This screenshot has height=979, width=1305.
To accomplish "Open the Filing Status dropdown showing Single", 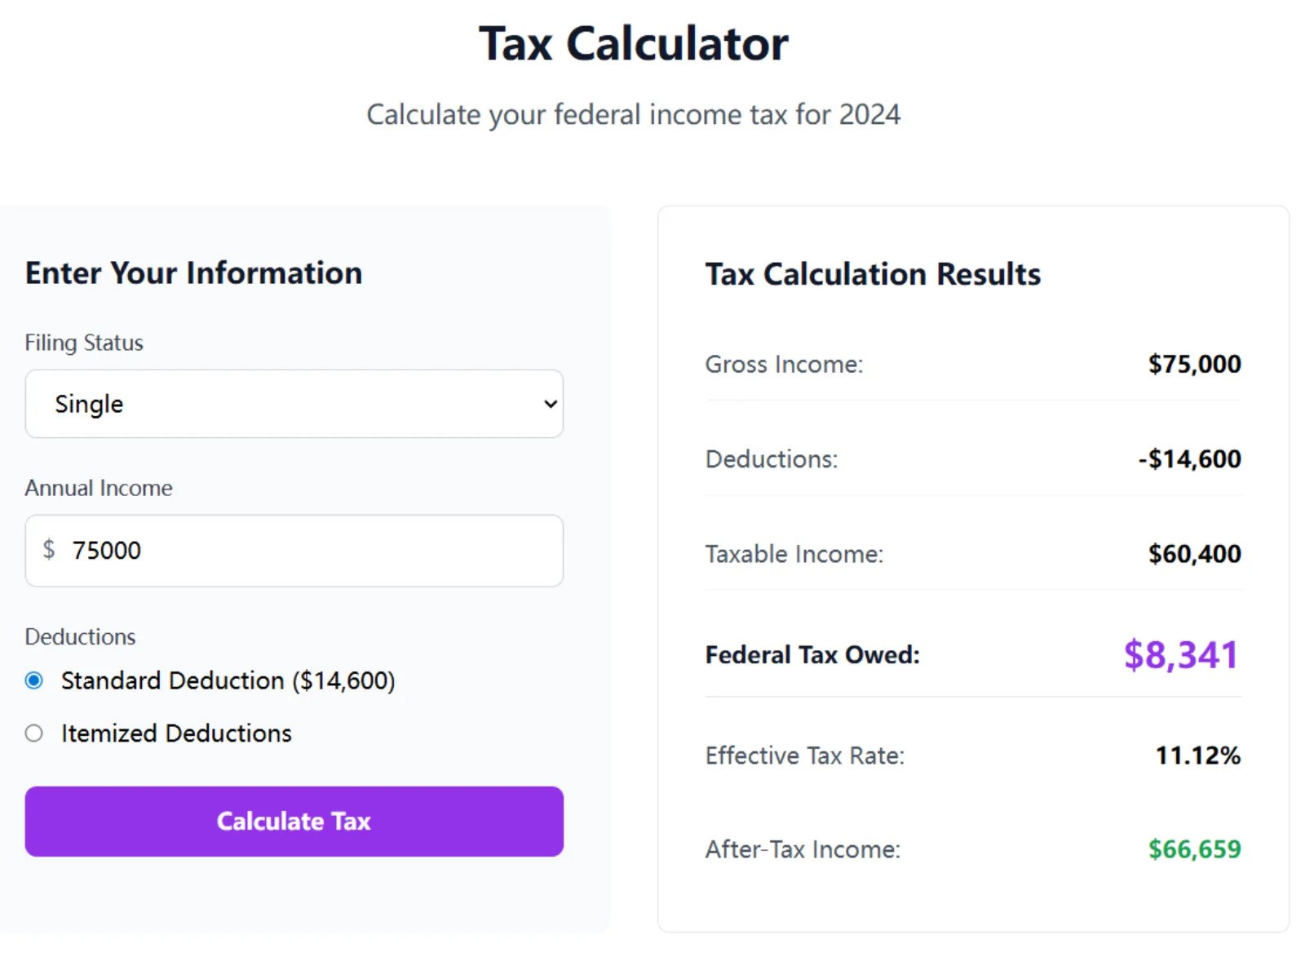I will click(x=294, y=404).
